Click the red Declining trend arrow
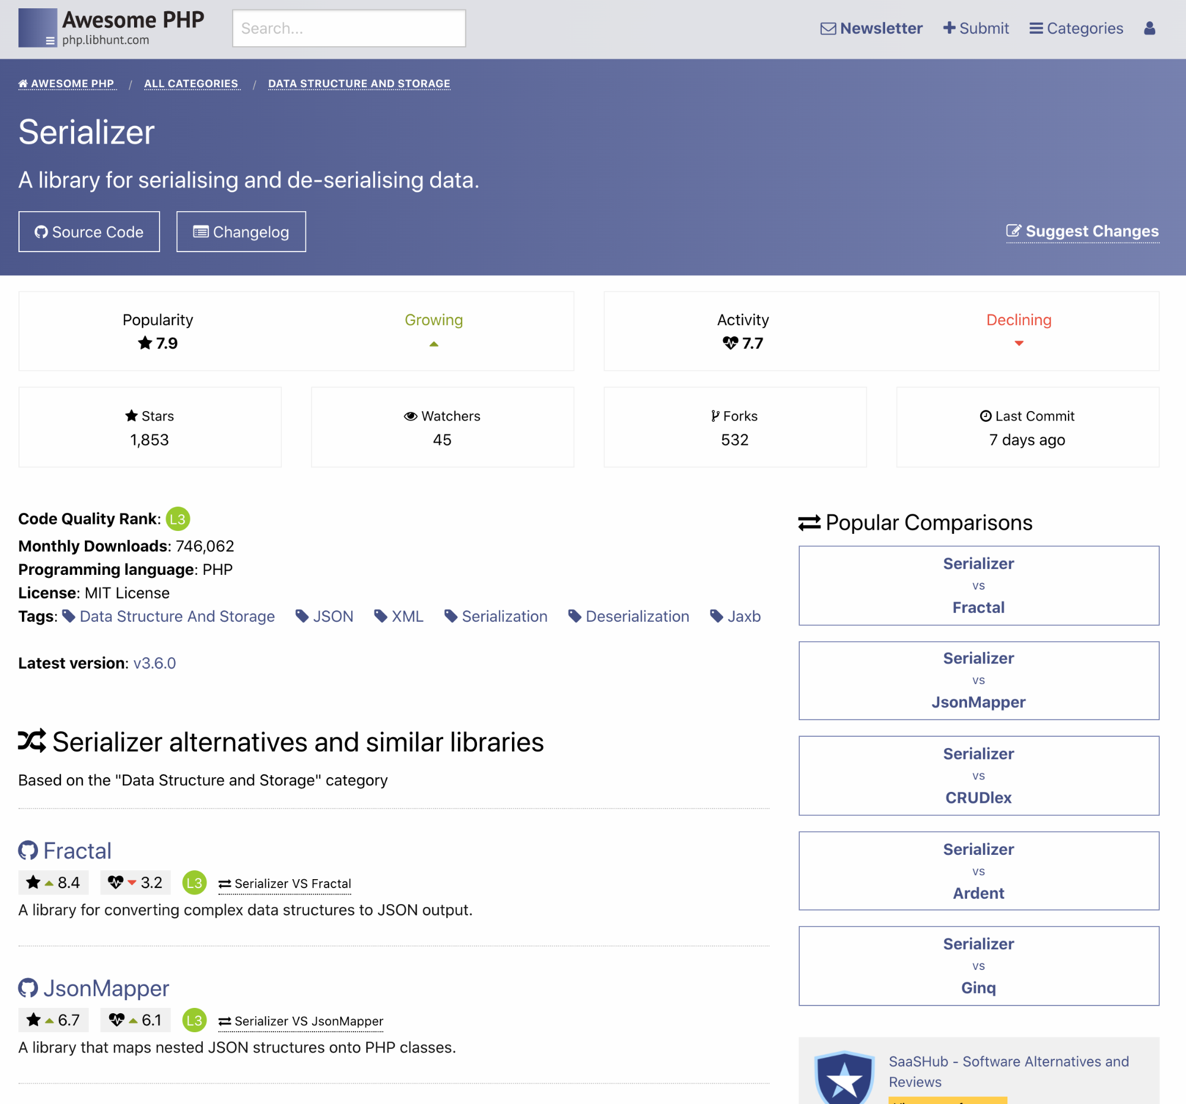1186x1104 pixels. click(x=1018, y=343)
